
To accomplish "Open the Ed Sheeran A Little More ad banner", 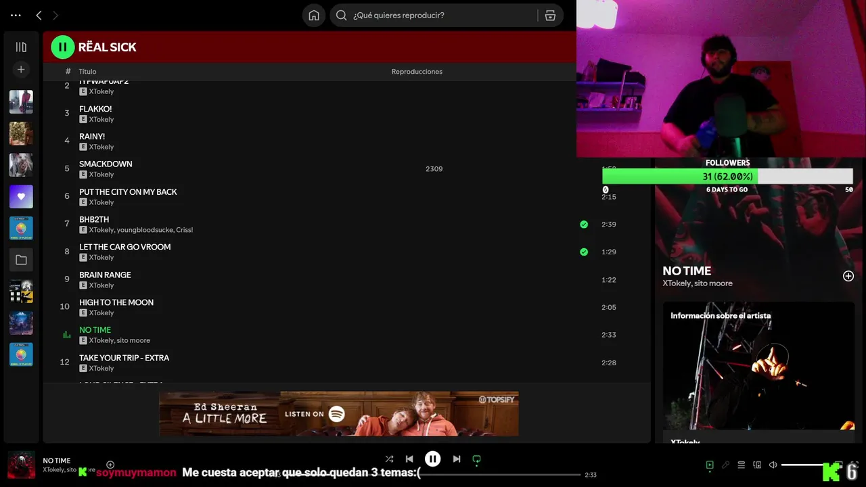I will coord(339,413).
